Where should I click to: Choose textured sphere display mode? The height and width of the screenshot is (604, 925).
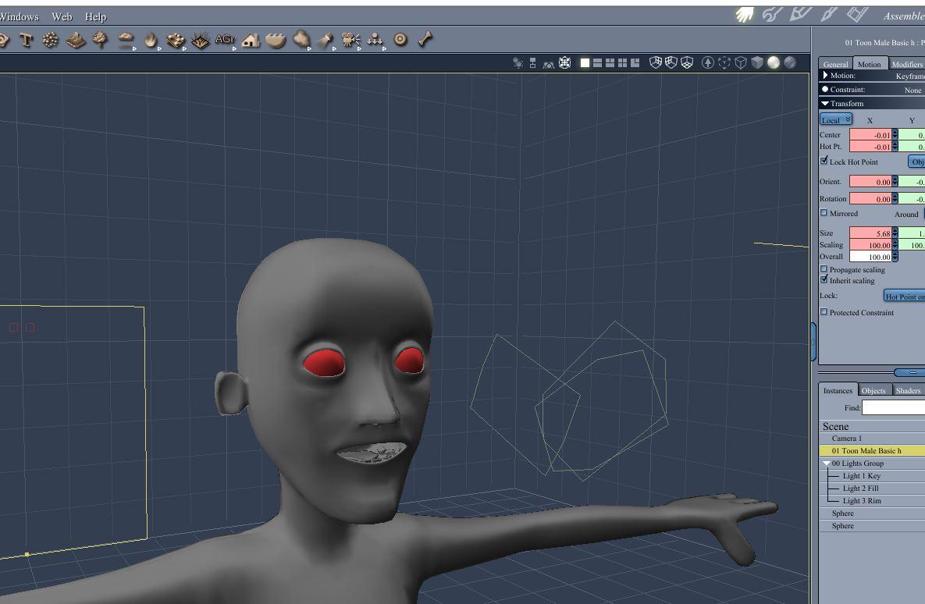pyautogui.click(x=790, y=62)
